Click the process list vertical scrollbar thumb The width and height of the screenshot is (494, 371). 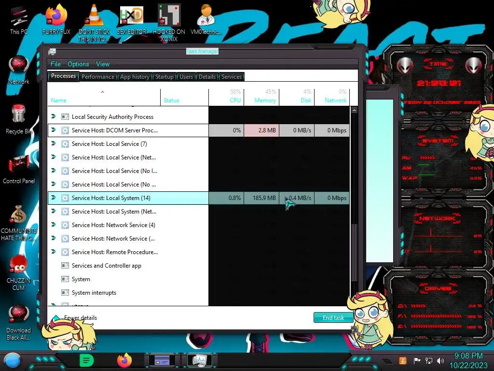pos(355,252)
